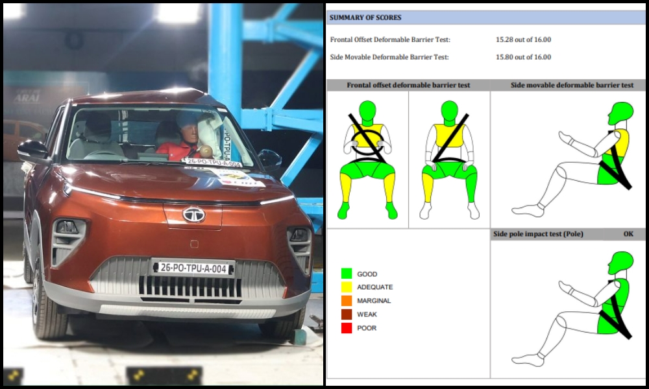Click the GOOD green color swatch
The image size is (649, 389).
347,273
